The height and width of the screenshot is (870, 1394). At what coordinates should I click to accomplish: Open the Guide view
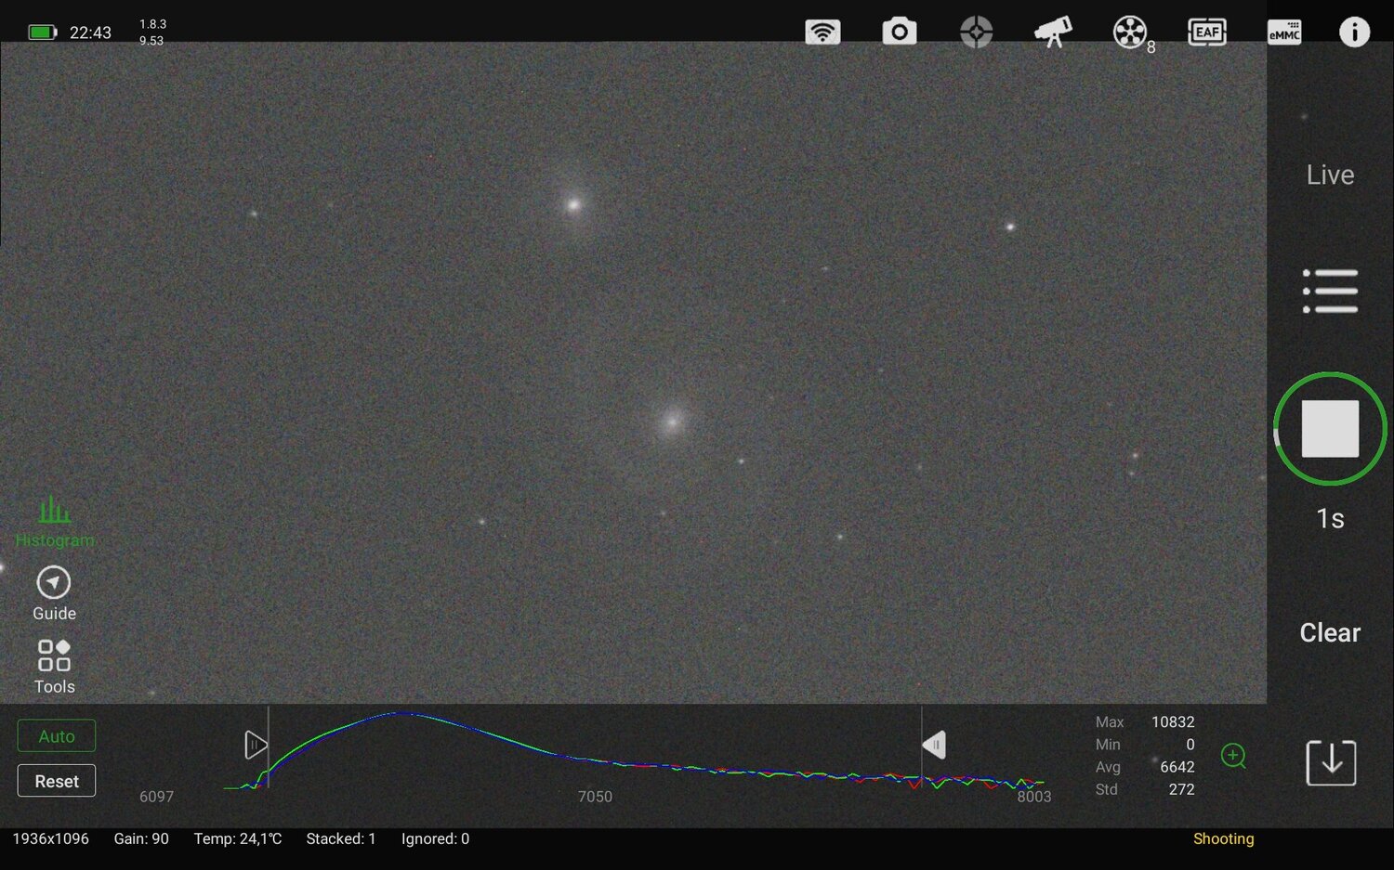(53, 592)
